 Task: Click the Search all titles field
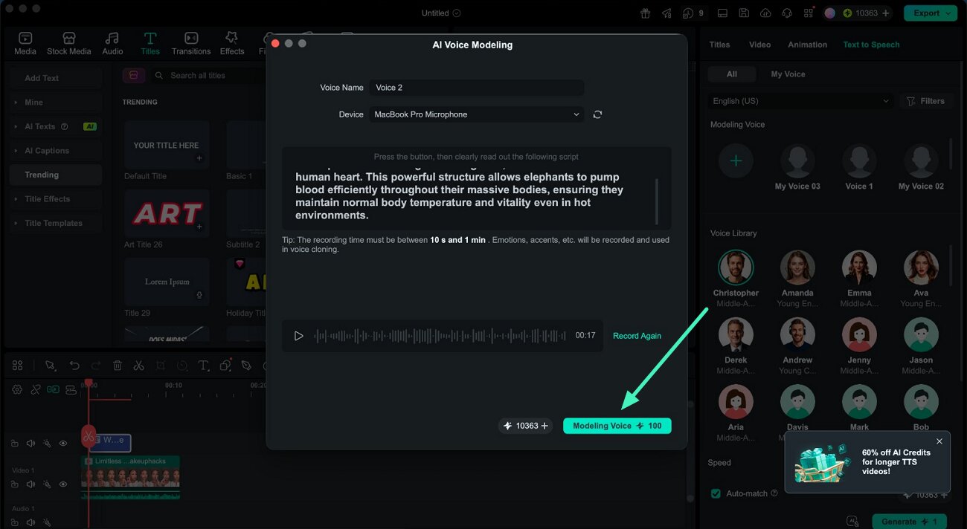coord(207,75)
